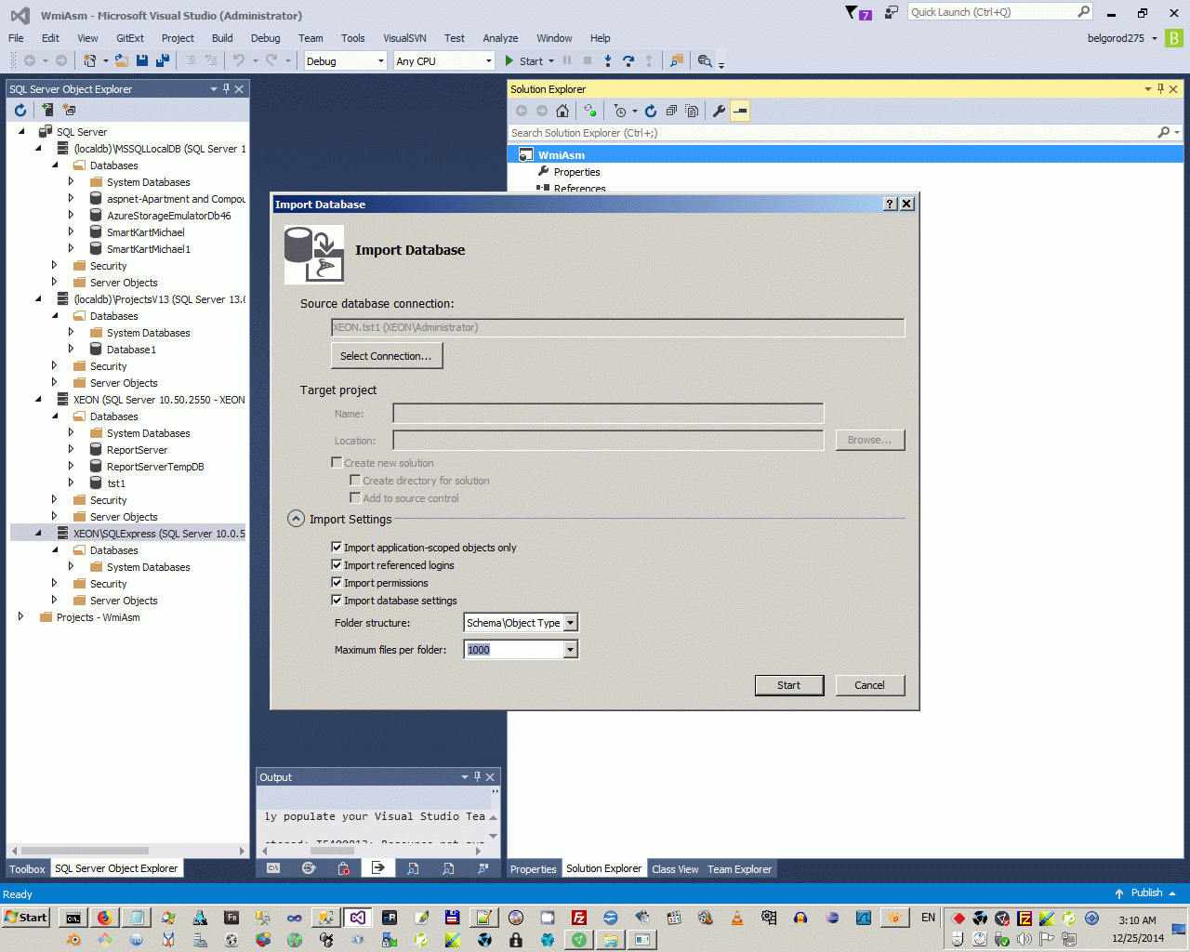Viewport: 1190px width, 952px height.
Task: Open the Tools menu
Action: (x=353, y=38)
